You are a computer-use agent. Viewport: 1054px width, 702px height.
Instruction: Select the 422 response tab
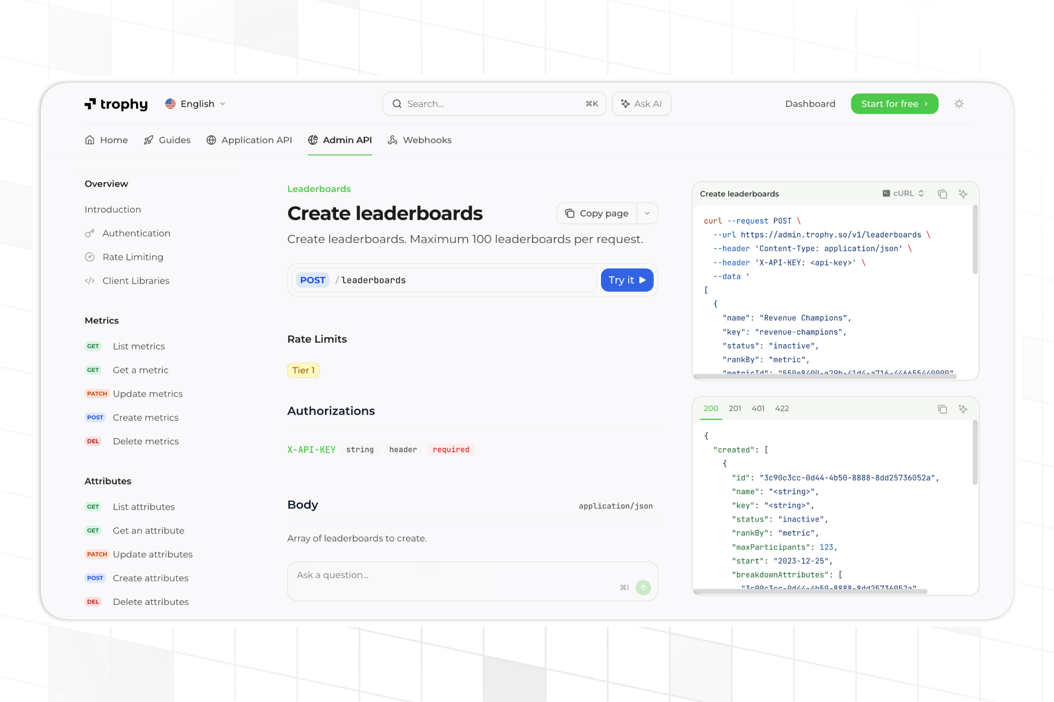(x=782, y=408)
